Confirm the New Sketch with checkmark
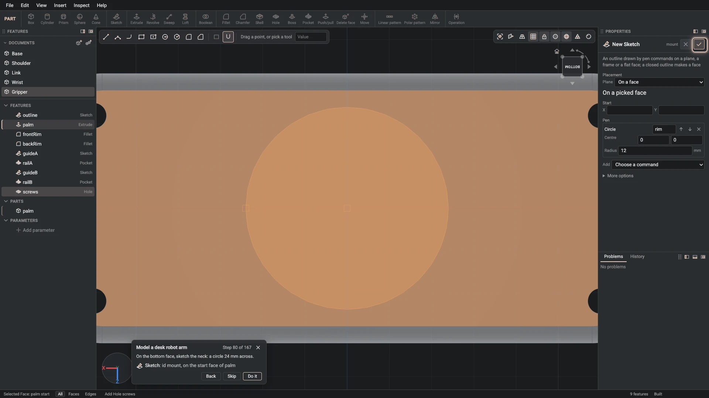709x398 pixels. pos(699,44)
